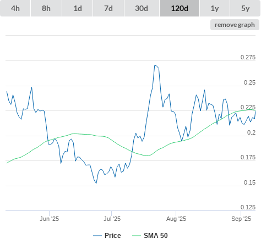Click the price peak near 0.27

click(x=155, y=65)
